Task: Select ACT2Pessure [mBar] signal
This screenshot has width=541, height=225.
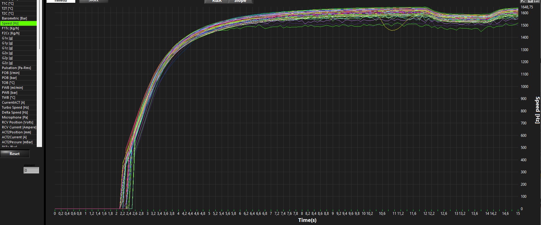Action: [17, 142]
